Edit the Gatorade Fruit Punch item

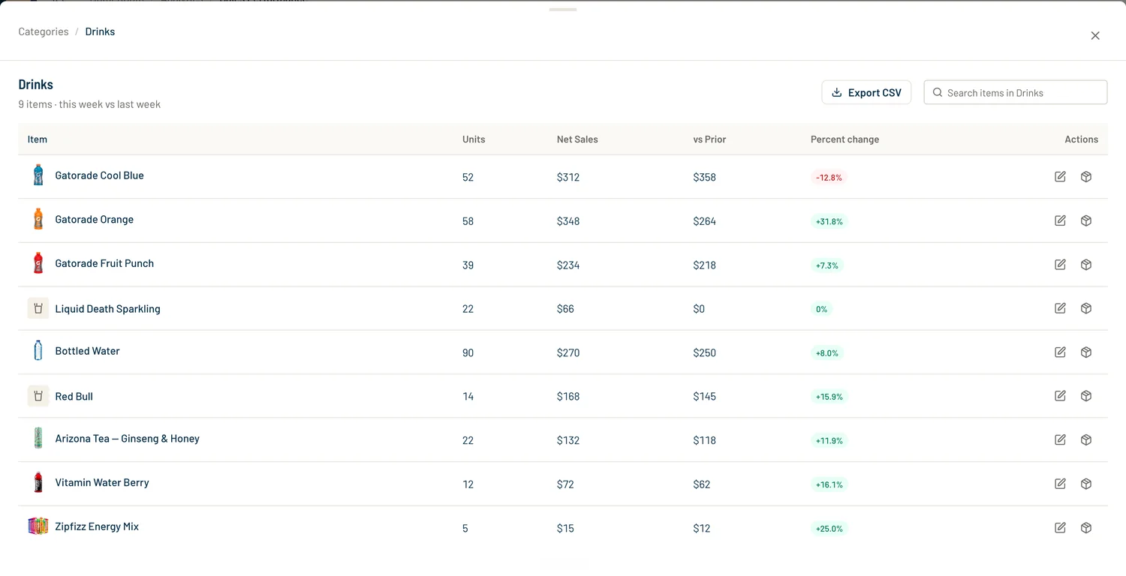1060,264
